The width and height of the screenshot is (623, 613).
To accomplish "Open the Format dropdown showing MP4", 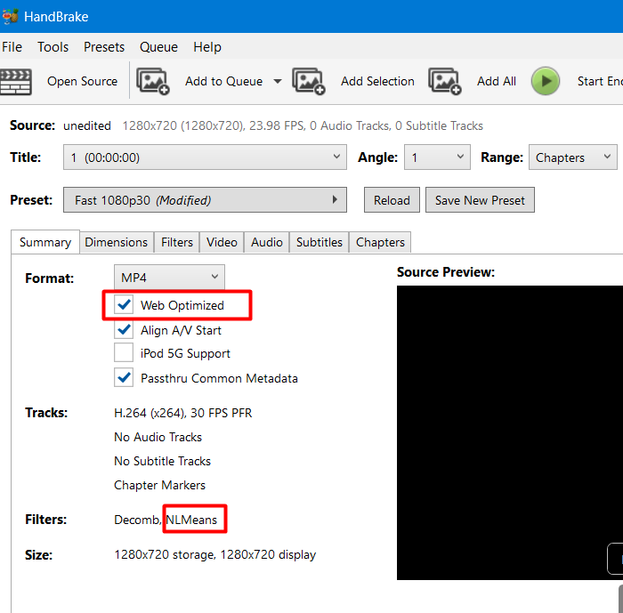I will coord(169,277).
